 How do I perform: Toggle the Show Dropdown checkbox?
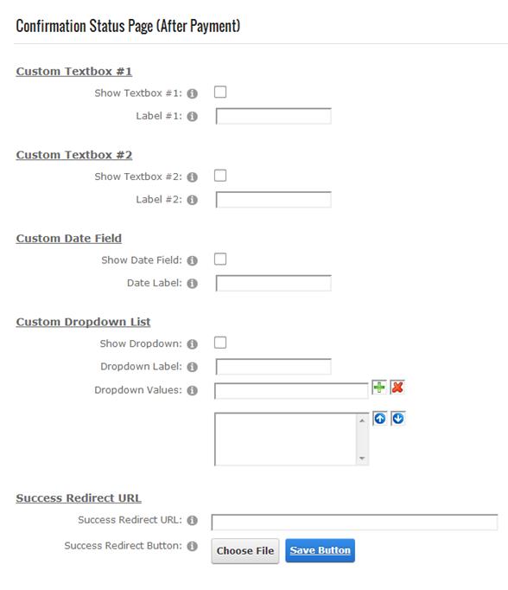220,343
